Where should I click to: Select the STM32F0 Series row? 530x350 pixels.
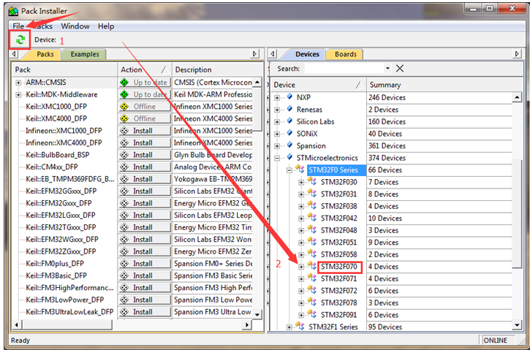tap(333, 170)
